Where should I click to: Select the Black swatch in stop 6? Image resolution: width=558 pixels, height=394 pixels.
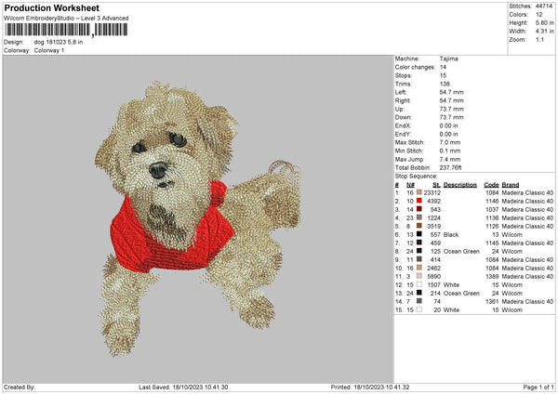tap(418, 234)
